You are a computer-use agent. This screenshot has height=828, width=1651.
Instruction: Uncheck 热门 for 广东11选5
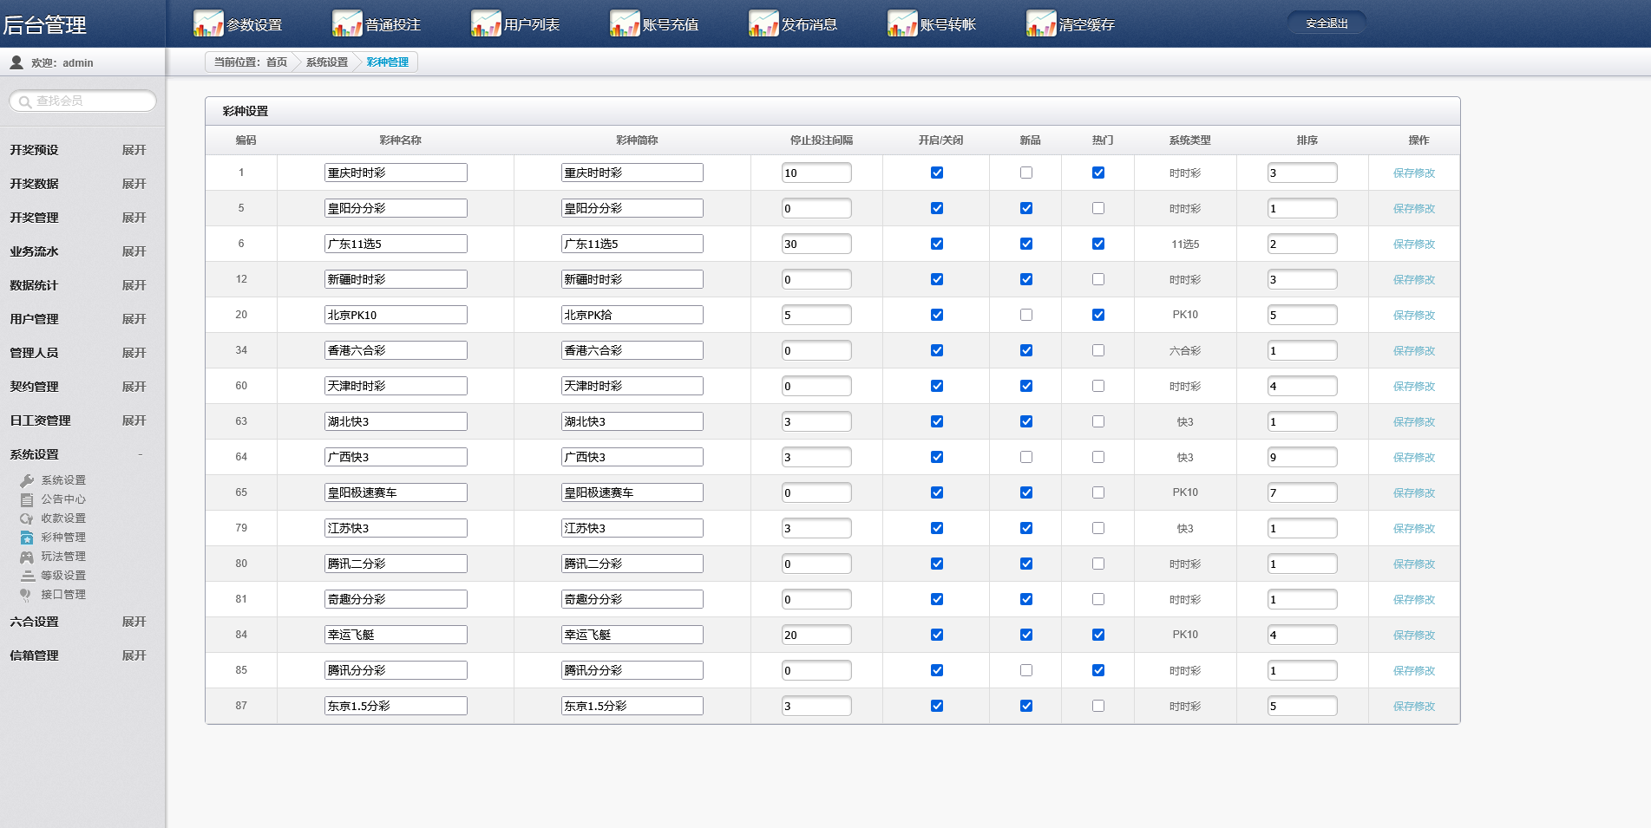pos(1098,244)
